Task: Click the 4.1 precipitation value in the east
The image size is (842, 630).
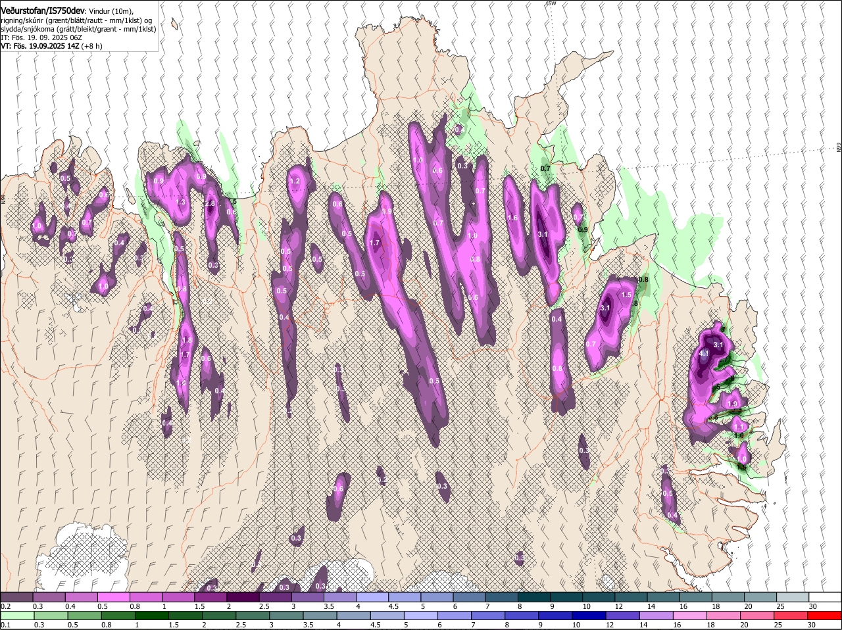Action: 704,354
